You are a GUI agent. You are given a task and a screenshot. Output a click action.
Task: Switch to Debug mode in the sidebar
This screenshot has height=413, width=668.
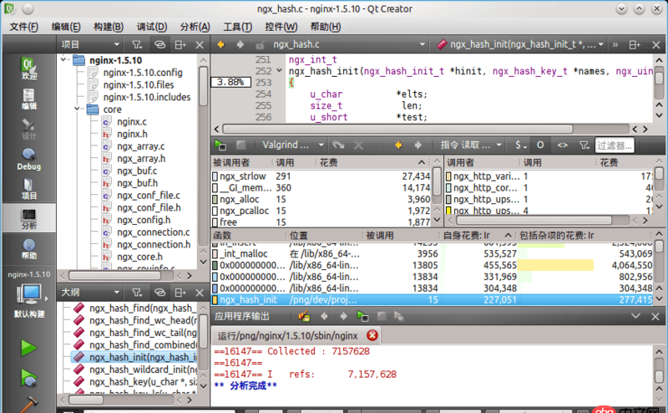click(28, 158)
